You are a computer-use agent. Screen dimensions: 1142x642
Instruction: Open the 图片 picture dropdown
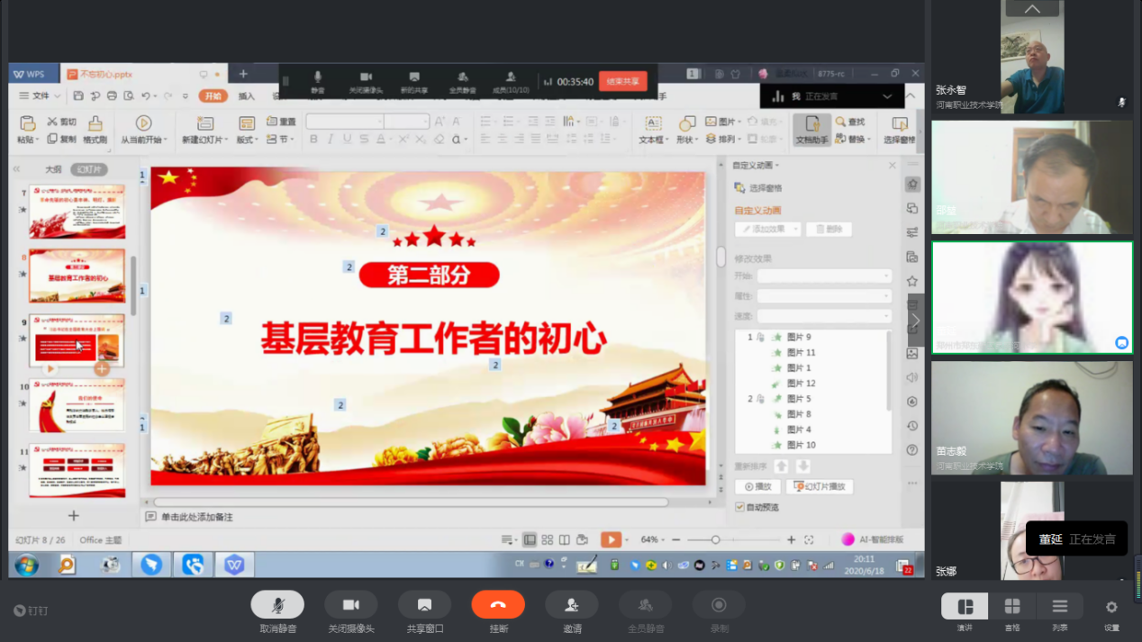[x=723, y=122]
